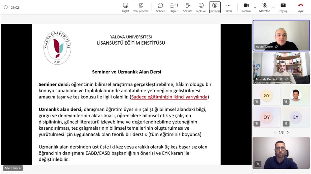Click the Paylaş share screen icon
The width and height of the screenshot is (311, 174).
click(283, 7)
